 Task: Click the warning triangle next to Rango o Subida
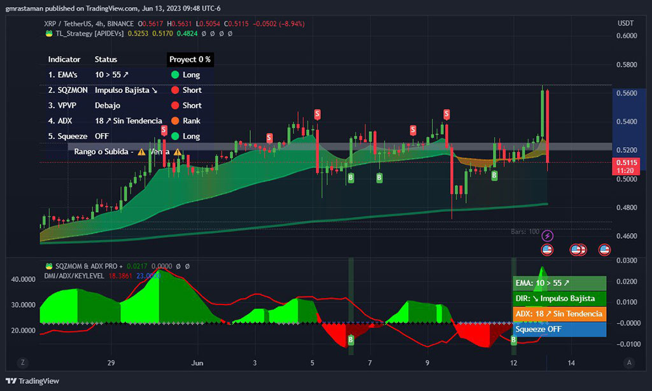(x=142, y=152)
